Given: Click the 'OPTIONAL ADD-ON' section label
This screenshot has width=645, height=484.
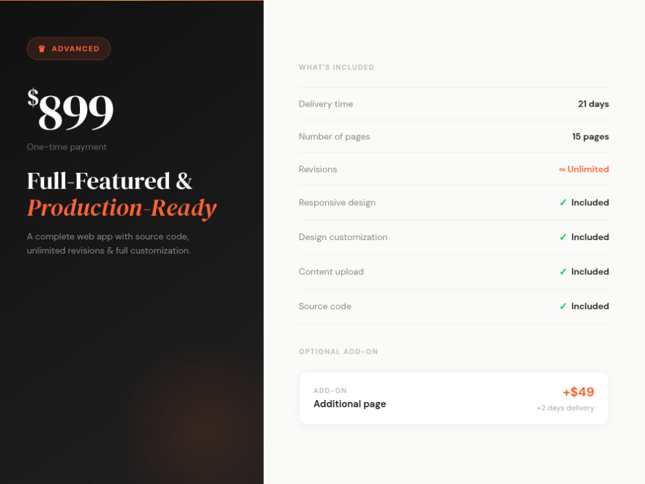Looking at the screenshot, I should [x=338, y=352].
